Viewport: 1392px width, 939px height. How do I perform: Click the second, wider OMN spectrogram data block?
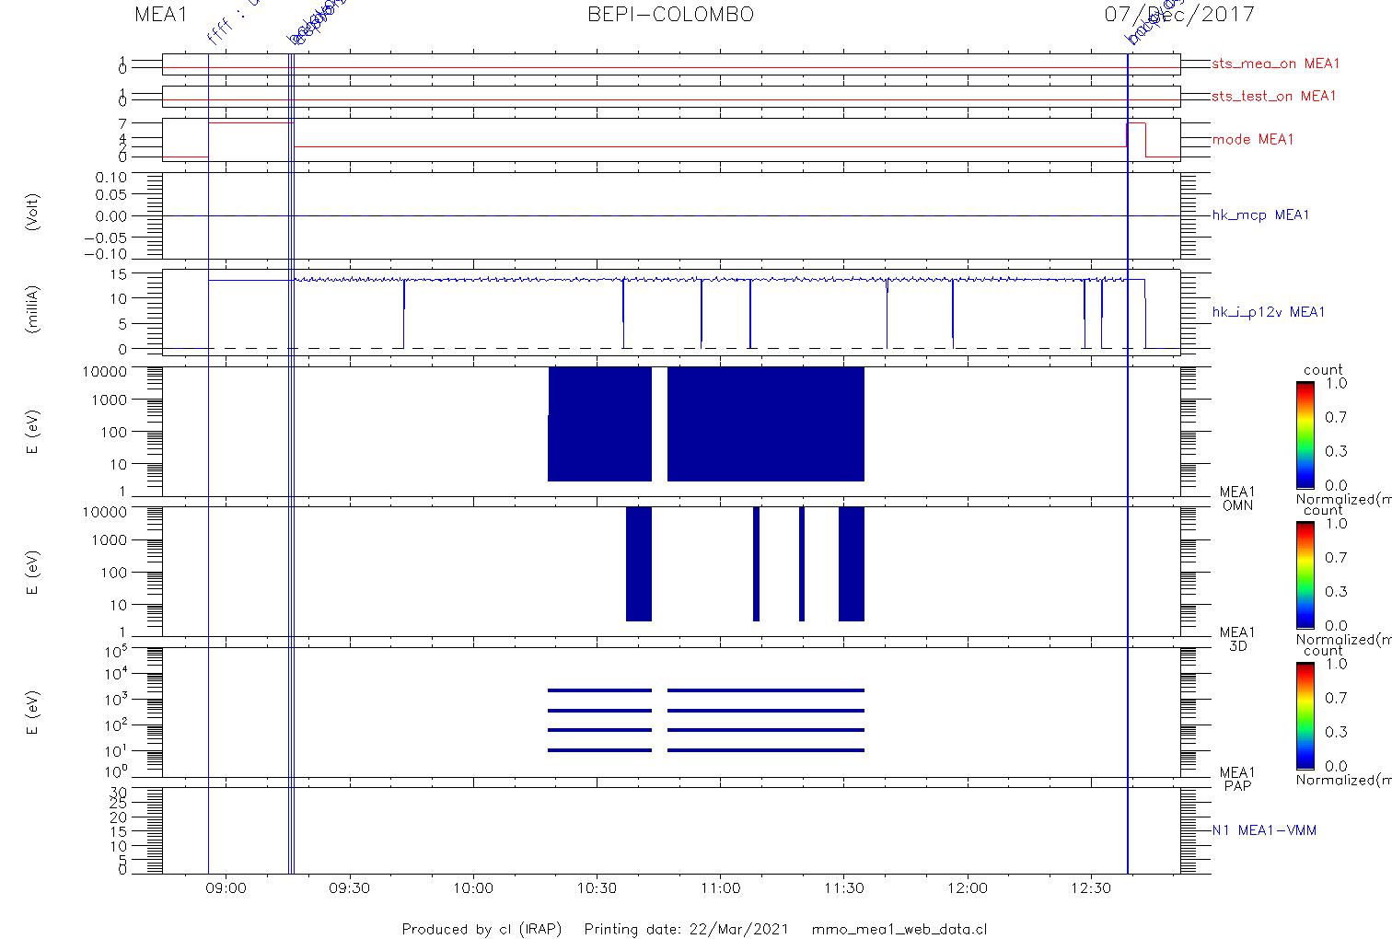pos(766,423)
